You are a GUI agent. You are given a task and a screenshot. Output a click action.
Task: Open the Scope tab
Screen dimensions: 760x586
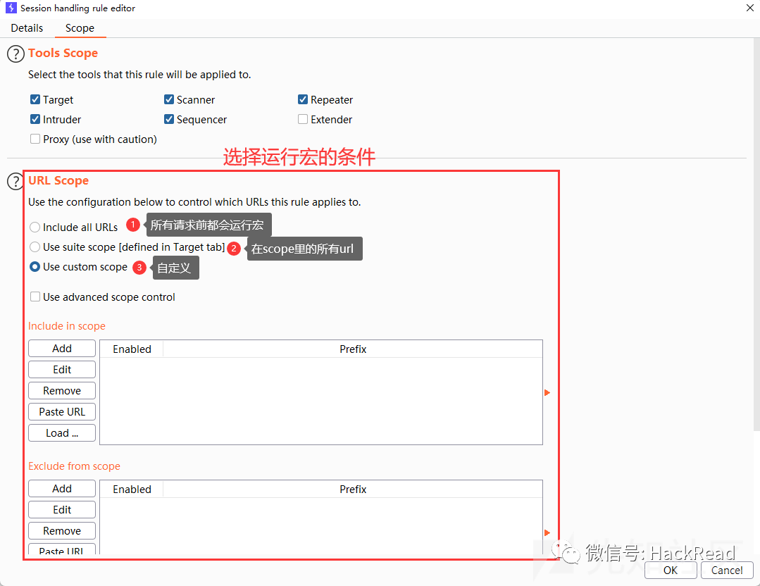pyautogui.click(x=80, y=28)
